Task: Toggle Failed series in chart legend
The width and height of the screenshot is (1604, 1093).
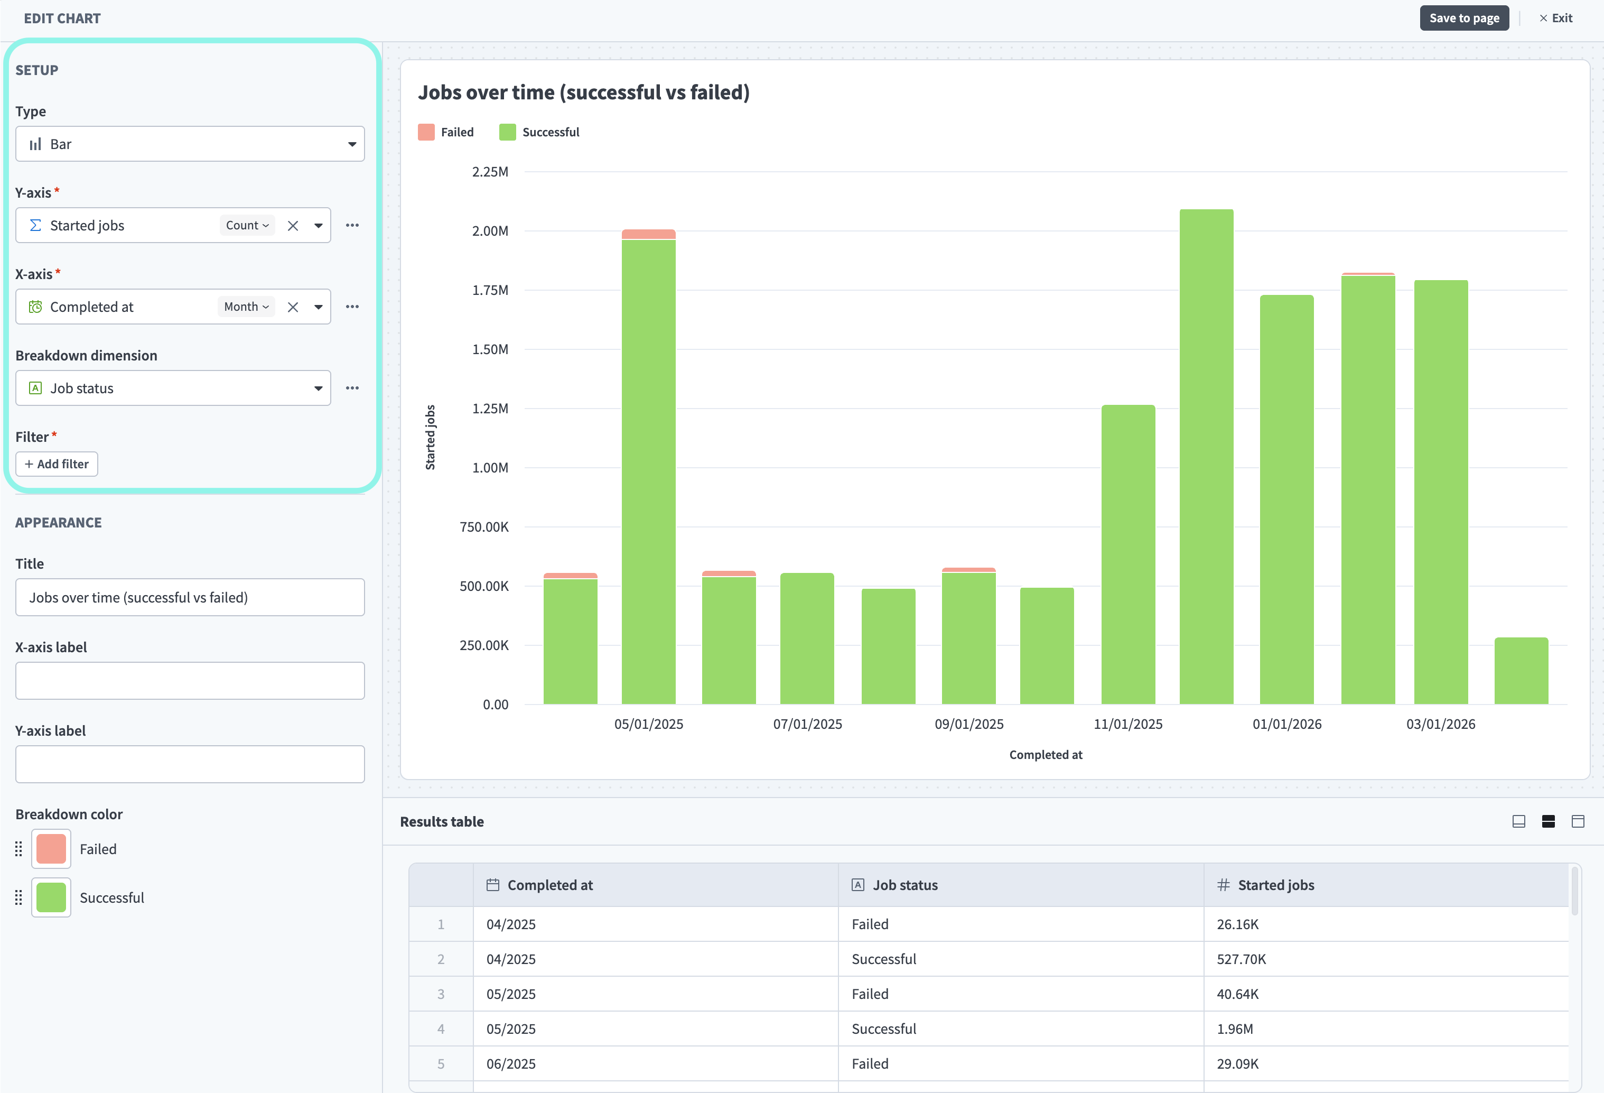Action: 446,132
